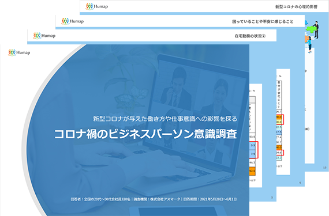Click the table cell showing 50.9
This screenshot has width=329, height=216.
click(x=252, y=137)
